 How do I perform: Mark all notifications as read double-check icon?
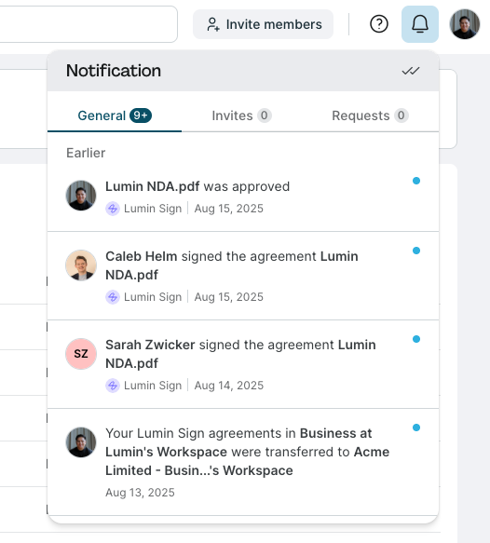[x=411, y=71]
